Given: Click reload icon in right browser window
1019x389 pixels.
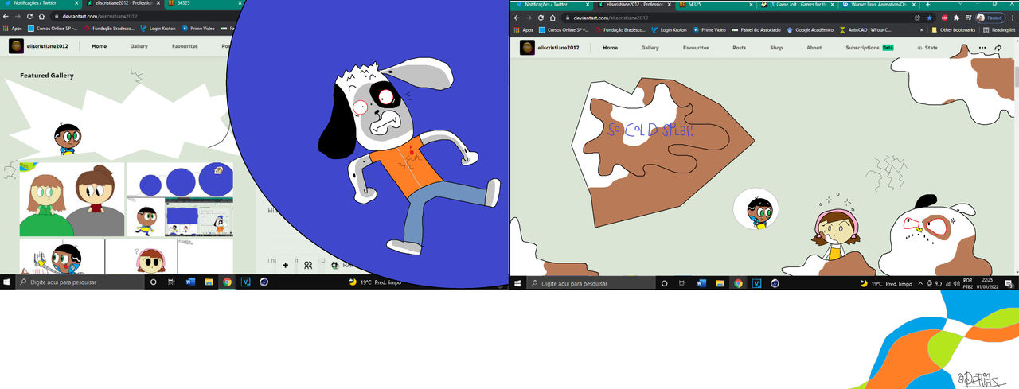Looking at the screenshot, I should click(x=540, y=17).
